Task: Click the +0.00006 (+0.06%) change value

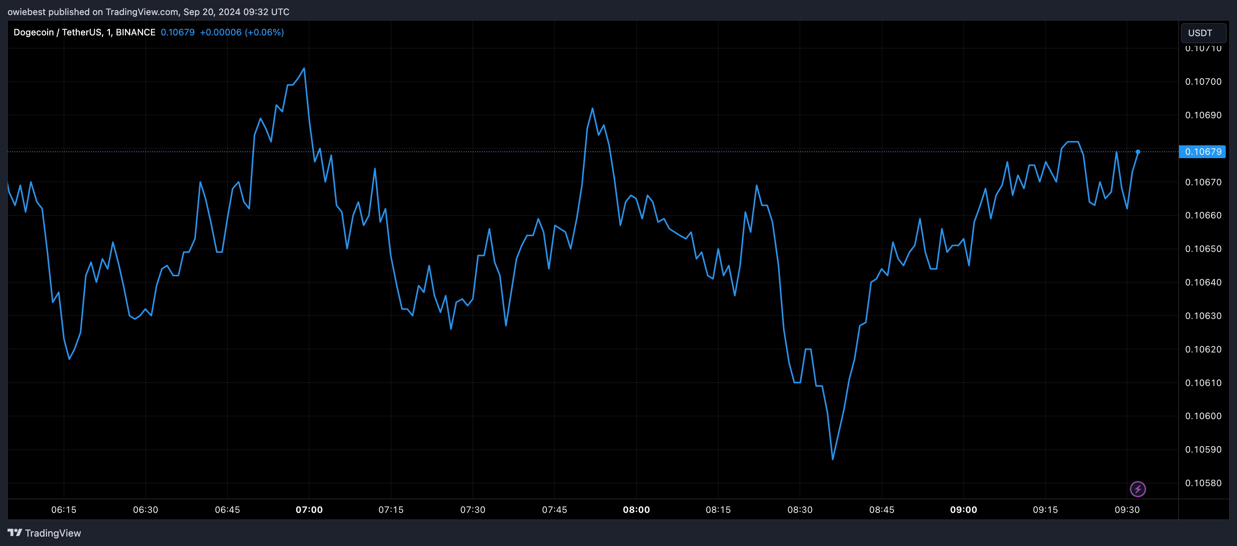Action: click(x=242, y=32)
